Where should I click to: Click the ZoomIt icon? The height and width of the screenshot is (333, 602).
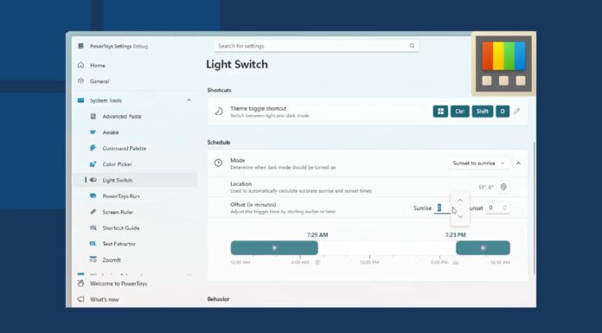[x=93, y=259]
